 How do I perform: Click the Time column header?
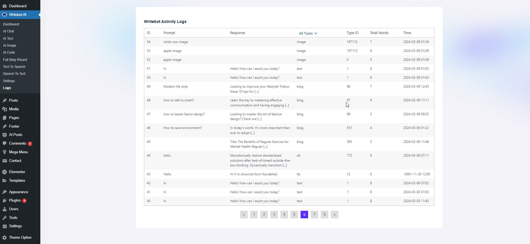point(407,33)
